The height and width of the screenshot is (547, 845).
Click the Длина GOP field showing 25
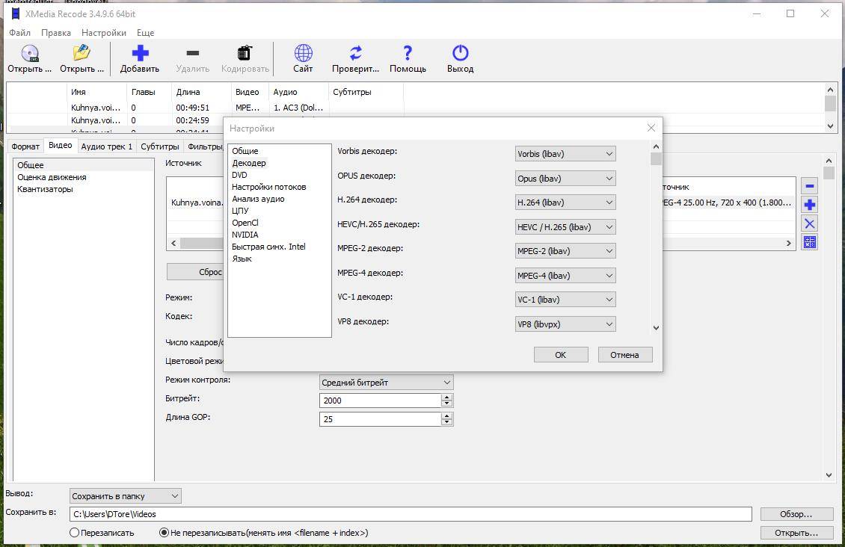tap(381, 419)
